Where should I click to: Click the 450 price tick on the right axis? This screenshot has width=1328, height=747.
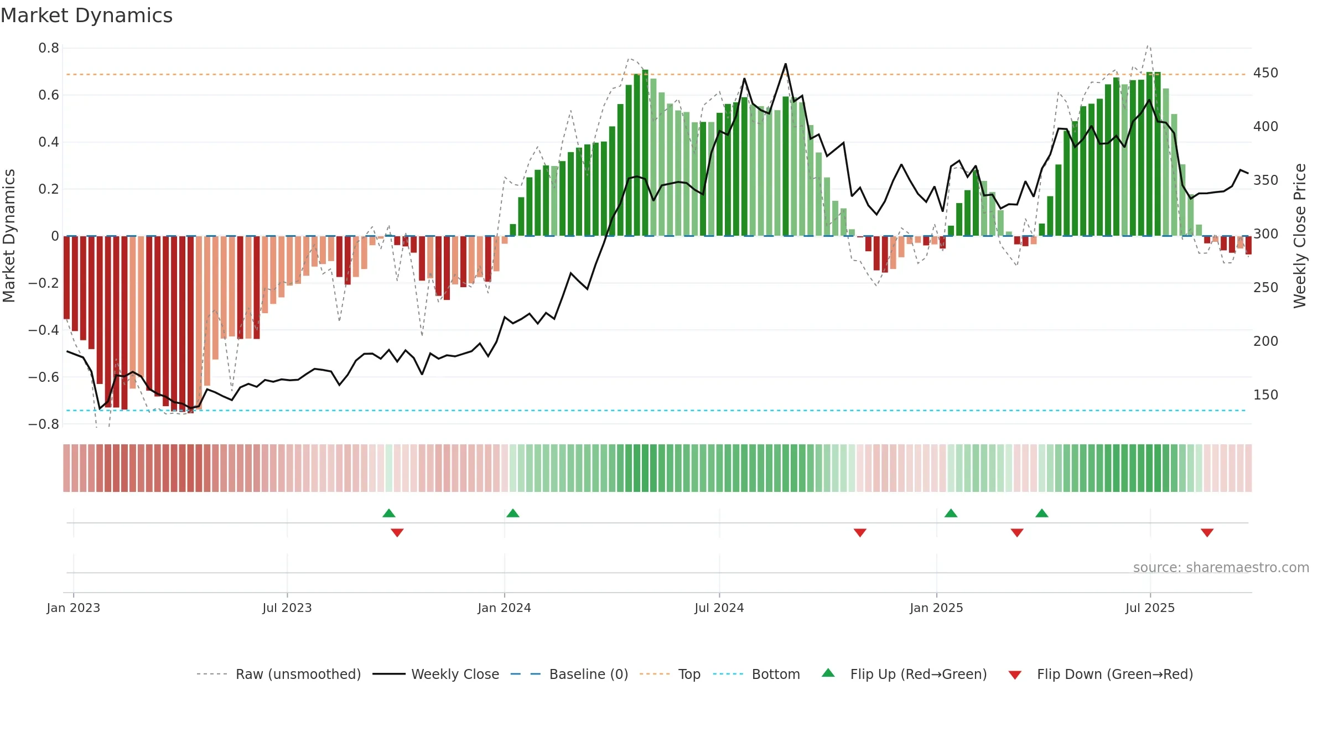pos(1266,73)
